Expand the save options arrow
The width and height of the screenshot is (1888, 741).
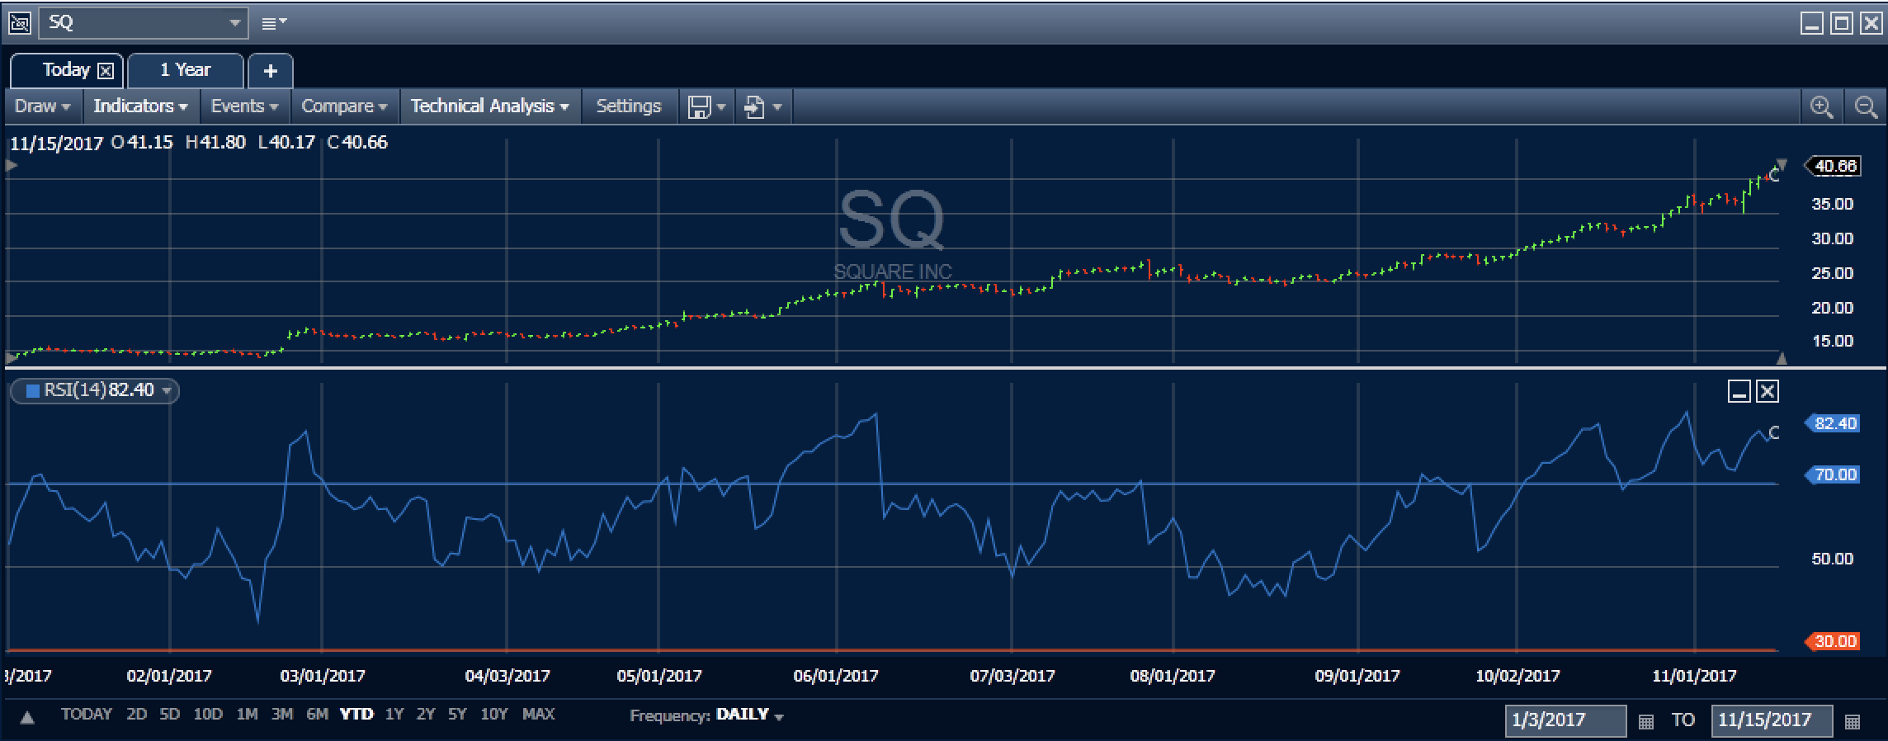coord(722,107)
